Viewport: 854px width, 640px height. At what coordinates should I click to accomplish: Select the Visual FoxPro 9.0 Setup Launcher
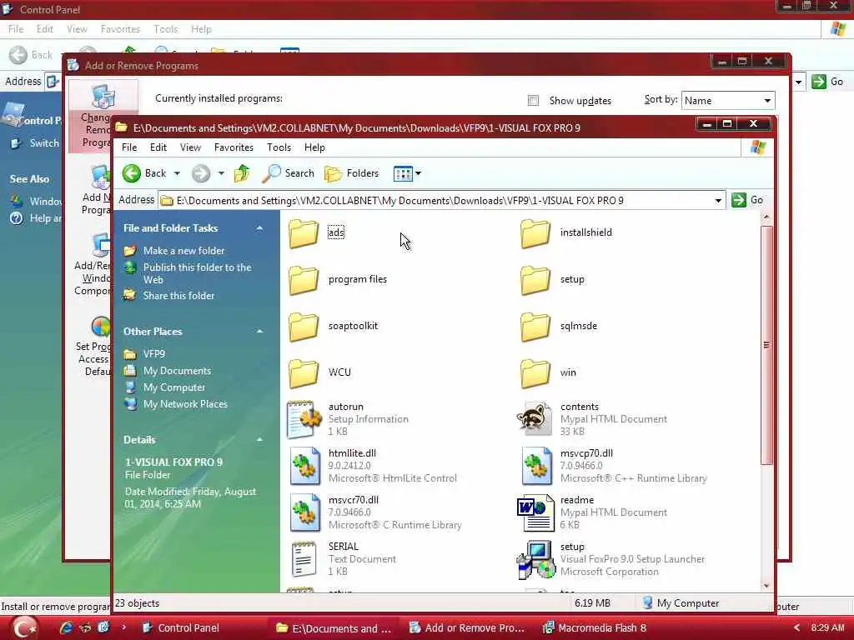(x=610, y=559)
